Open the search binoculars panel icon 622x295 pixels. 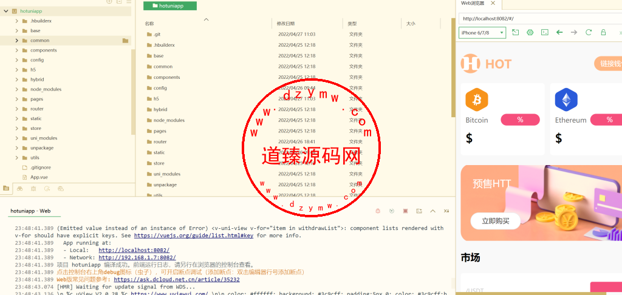20,189
